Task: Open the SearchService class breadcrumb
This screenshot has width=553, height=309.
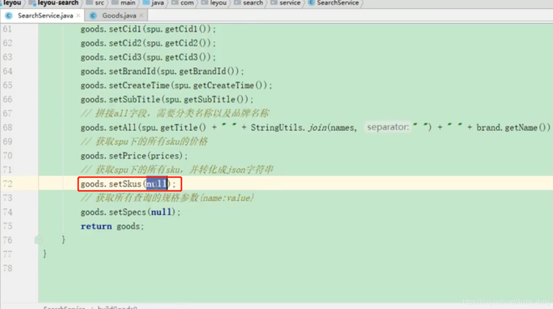Action: coord(338,3)
